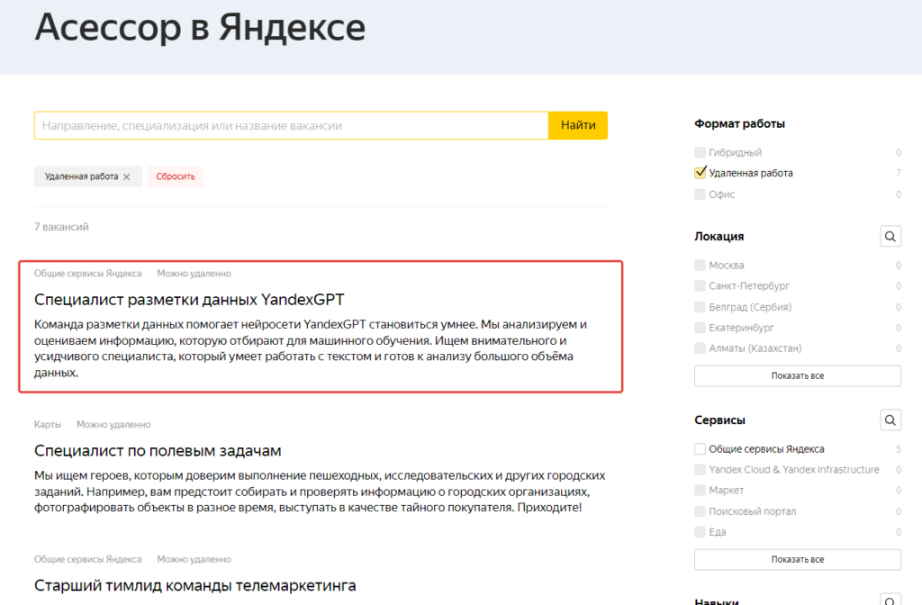Remove the Удаленная работа filter chip

tap(126, 177)
